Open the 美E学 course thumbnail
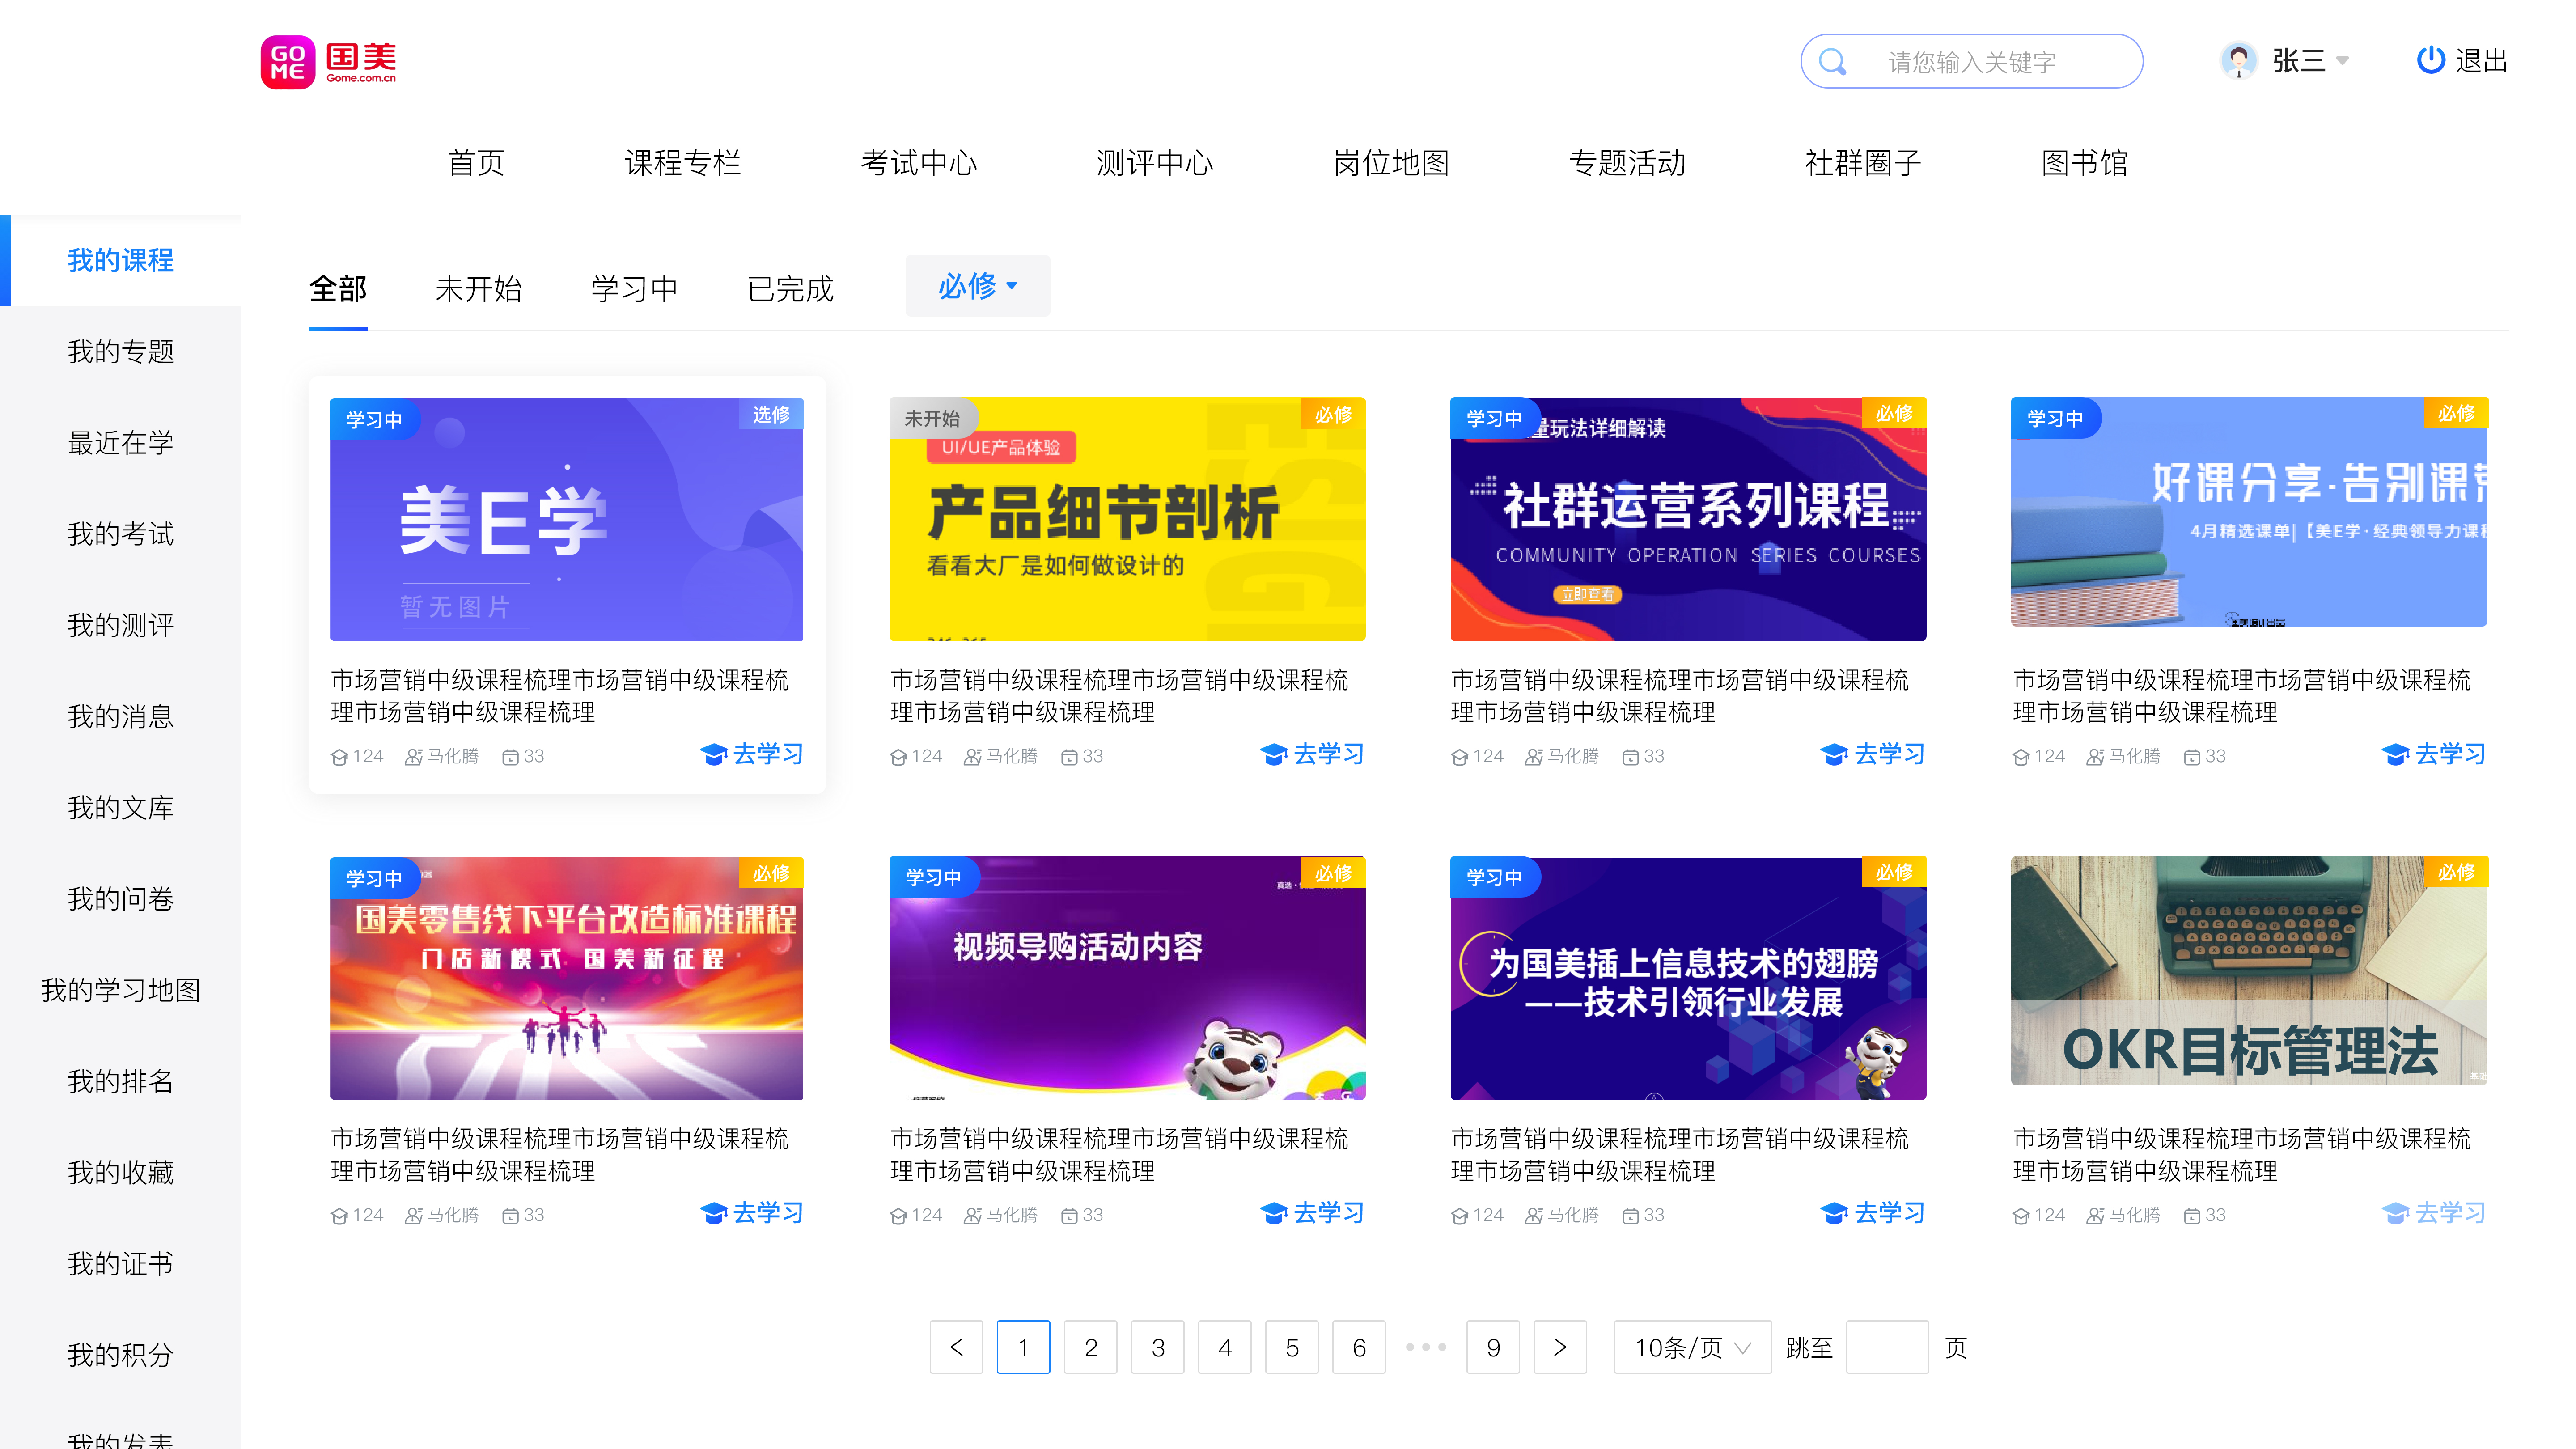 coord(566,520)
